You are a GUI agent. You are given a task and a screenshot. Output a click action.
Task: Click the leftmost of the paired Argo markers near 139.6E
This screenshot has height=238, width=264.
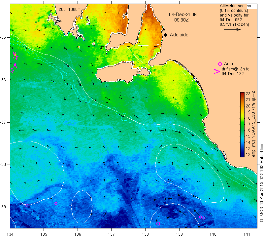[200, 217]
